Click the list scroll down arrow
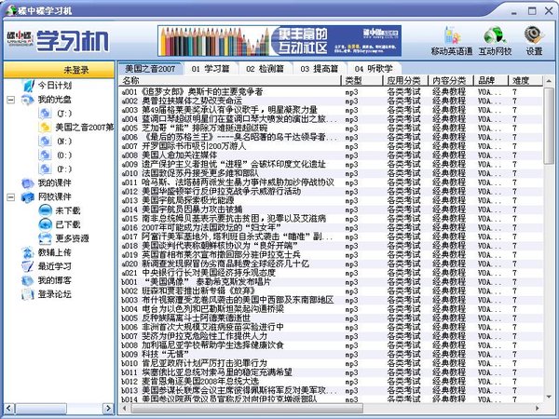Image resolution: width=559 pixels, height=419 pixels. coord(549,397)
